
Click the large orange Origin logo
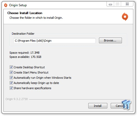click(x=125, y=17)
